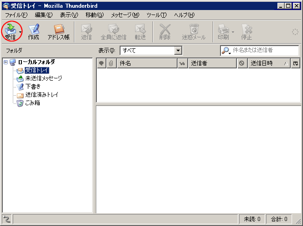Open the ツール(T) menu
This screenshot has height=226, width=303.
coord(157,15)
